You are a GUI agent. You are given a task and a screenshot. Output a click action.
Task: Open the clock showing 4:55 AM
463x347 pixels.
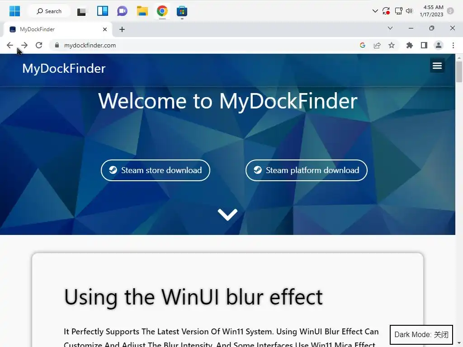click(432, 11)
